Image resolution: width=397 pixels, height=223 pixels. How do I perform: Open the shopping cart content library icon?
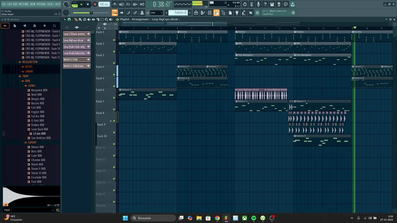[257, 13]
